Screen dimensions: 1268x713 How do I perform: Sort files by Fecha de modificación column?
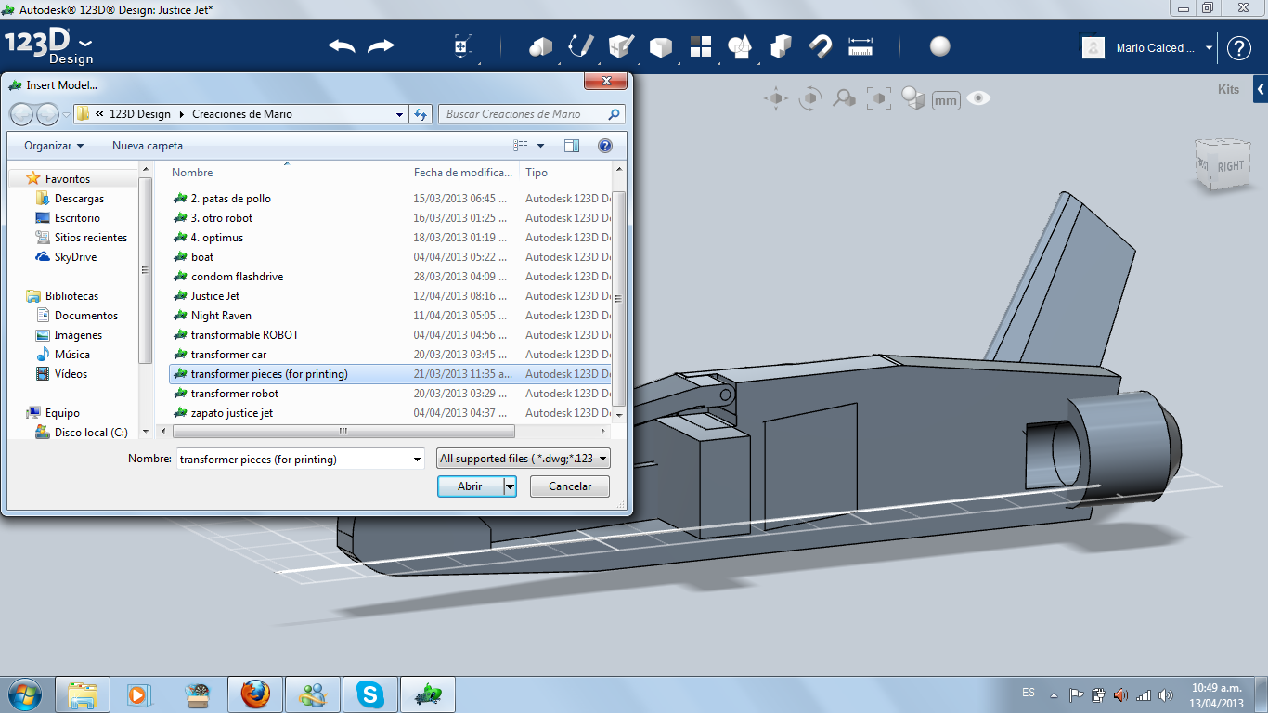coord(464,173)
